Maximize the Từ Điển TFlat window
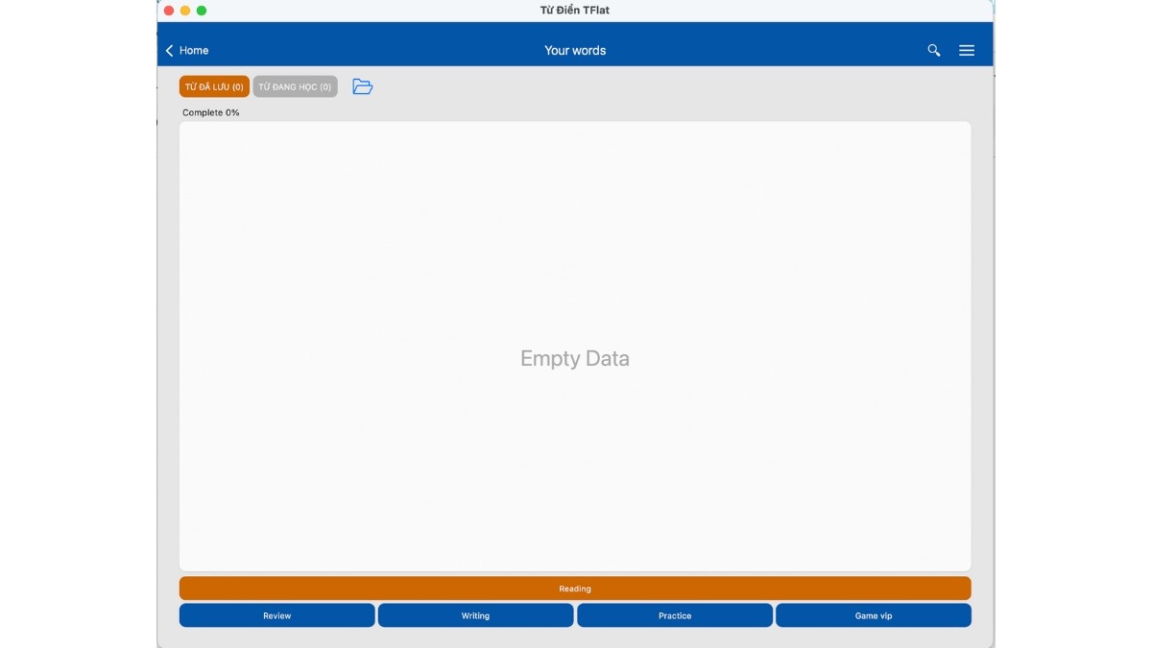This screenshot has height=648, width=1152. coord(202,11)
